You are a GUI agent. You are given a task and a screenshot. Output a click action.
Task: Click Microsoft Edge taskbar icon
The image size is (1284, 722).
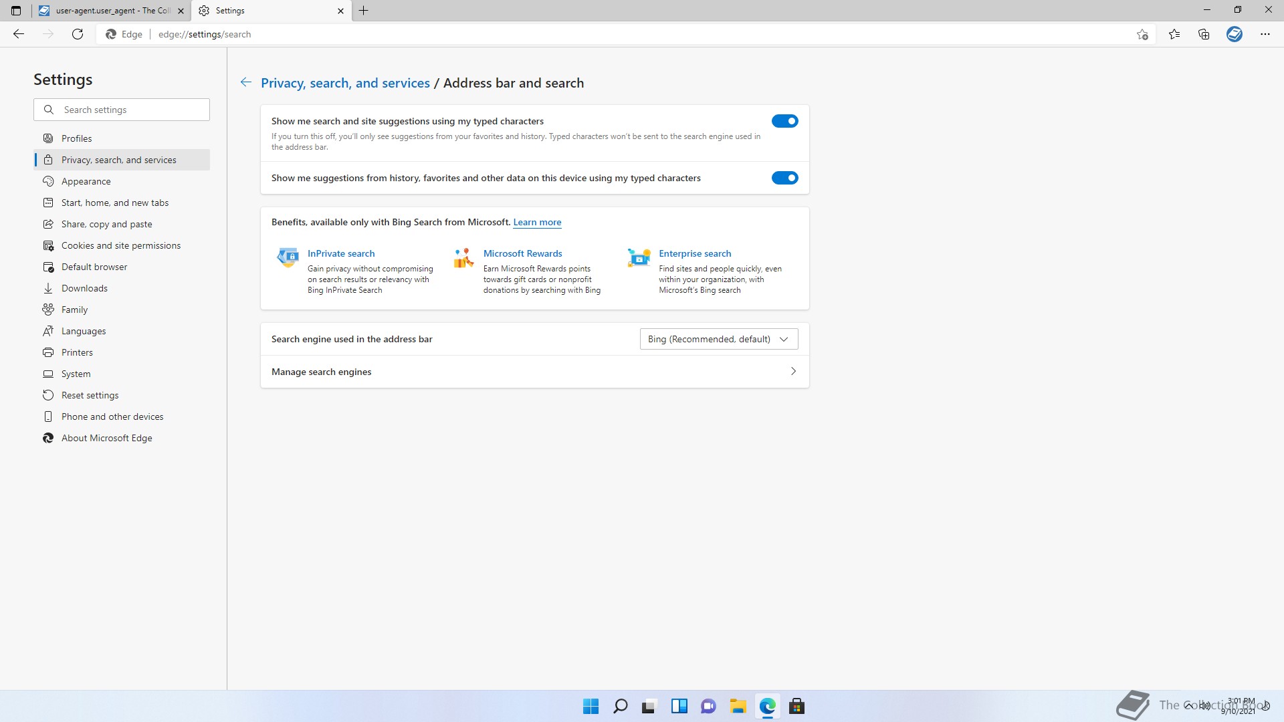pos(768,706)
